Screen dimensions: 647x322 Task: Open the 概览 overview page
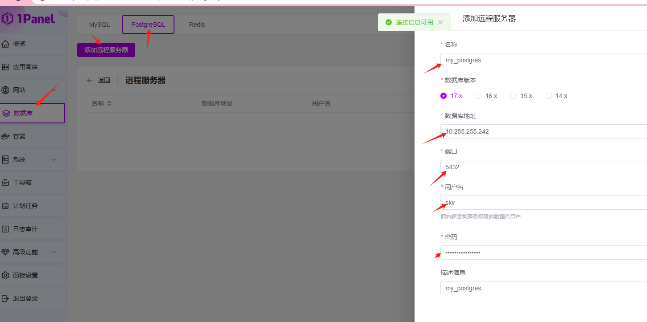(x=33, y=44)
